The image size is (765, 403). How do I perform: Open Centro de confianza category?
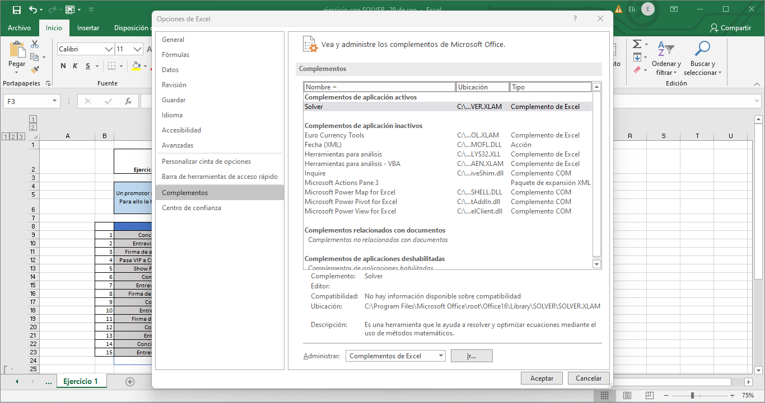click(x=220, y=208)
